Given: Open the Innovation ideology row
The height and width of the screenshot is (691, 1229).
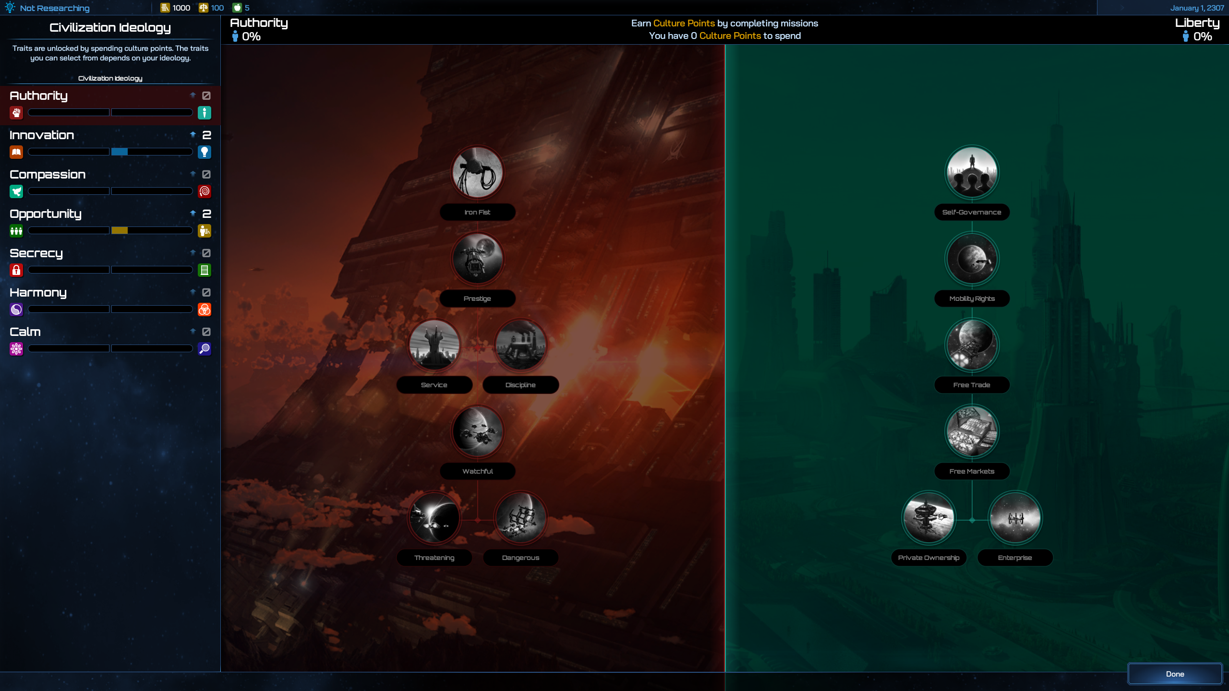Looking at the screenshot, I should click(x=110, y=144).
